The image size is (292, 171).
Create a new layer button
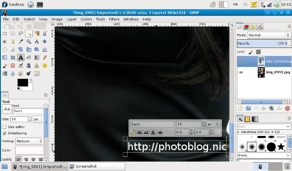240,108
